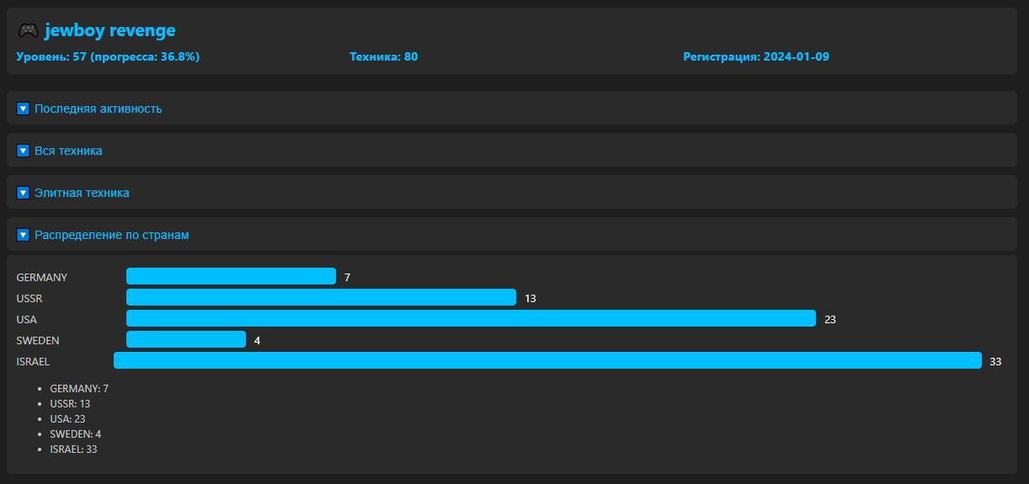This screenshot has width=1029, height=484.
Task: Select the USSR bar showing 13
Action: pyautogui.click(x=321, y=297)
